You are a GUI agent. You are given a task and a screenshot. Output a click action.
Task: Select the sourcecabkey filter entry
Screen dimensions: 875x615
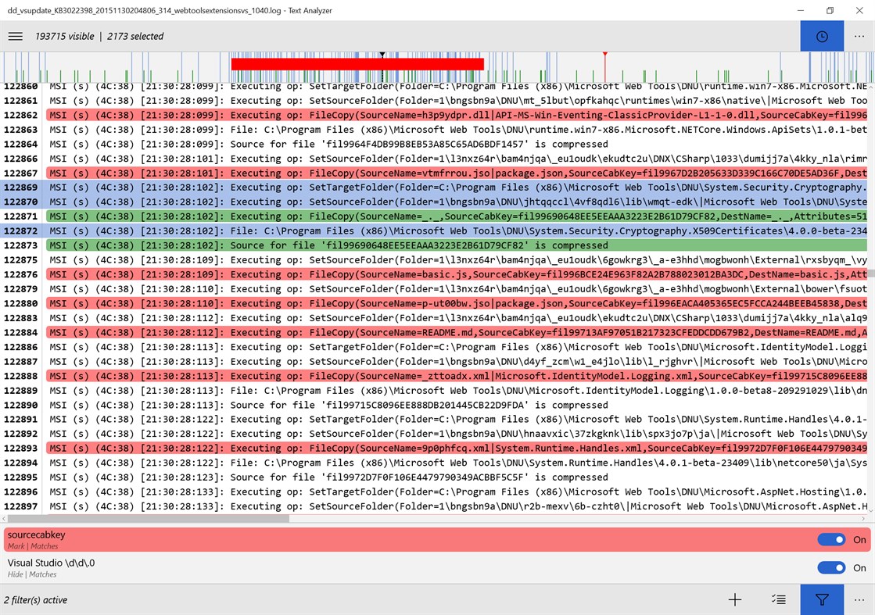coord(437,540)
